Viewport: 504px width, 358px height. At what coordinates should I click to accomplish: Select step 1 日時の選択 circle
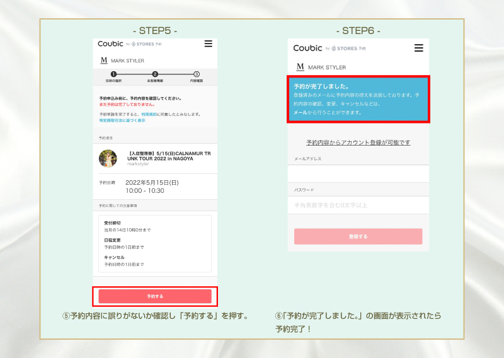[x=113, y=74]
